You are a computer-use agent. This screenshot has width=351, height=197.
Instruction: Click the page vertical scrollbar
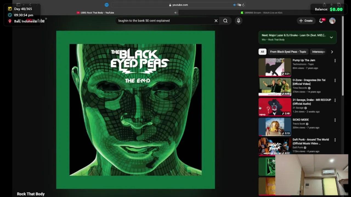coord(343,56)
